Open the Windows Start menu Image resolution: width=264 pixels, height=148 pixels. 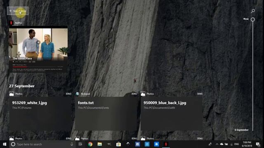[5, 144]
